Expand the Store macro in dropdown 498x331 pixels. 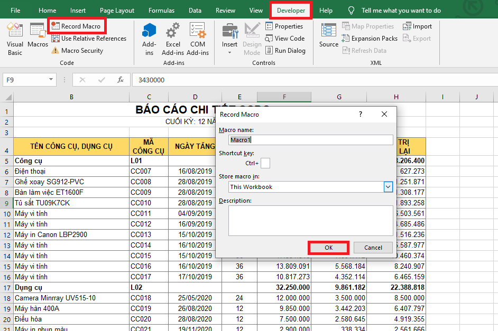click(388, 187)
